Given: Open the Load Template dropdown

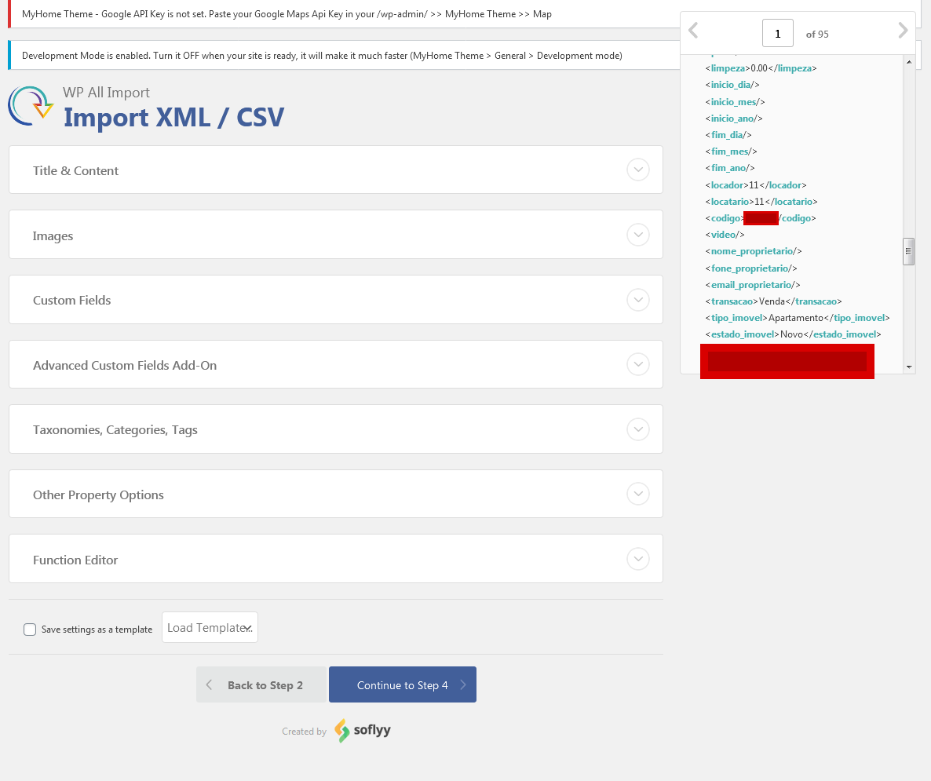Looking at the screenshot, I should coord(209,626).
